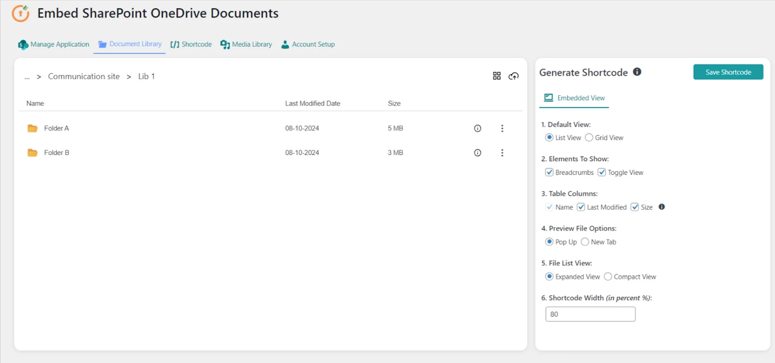Open the Manage Application tab
This screenshot has height=363, width=775.
point(54,45)
